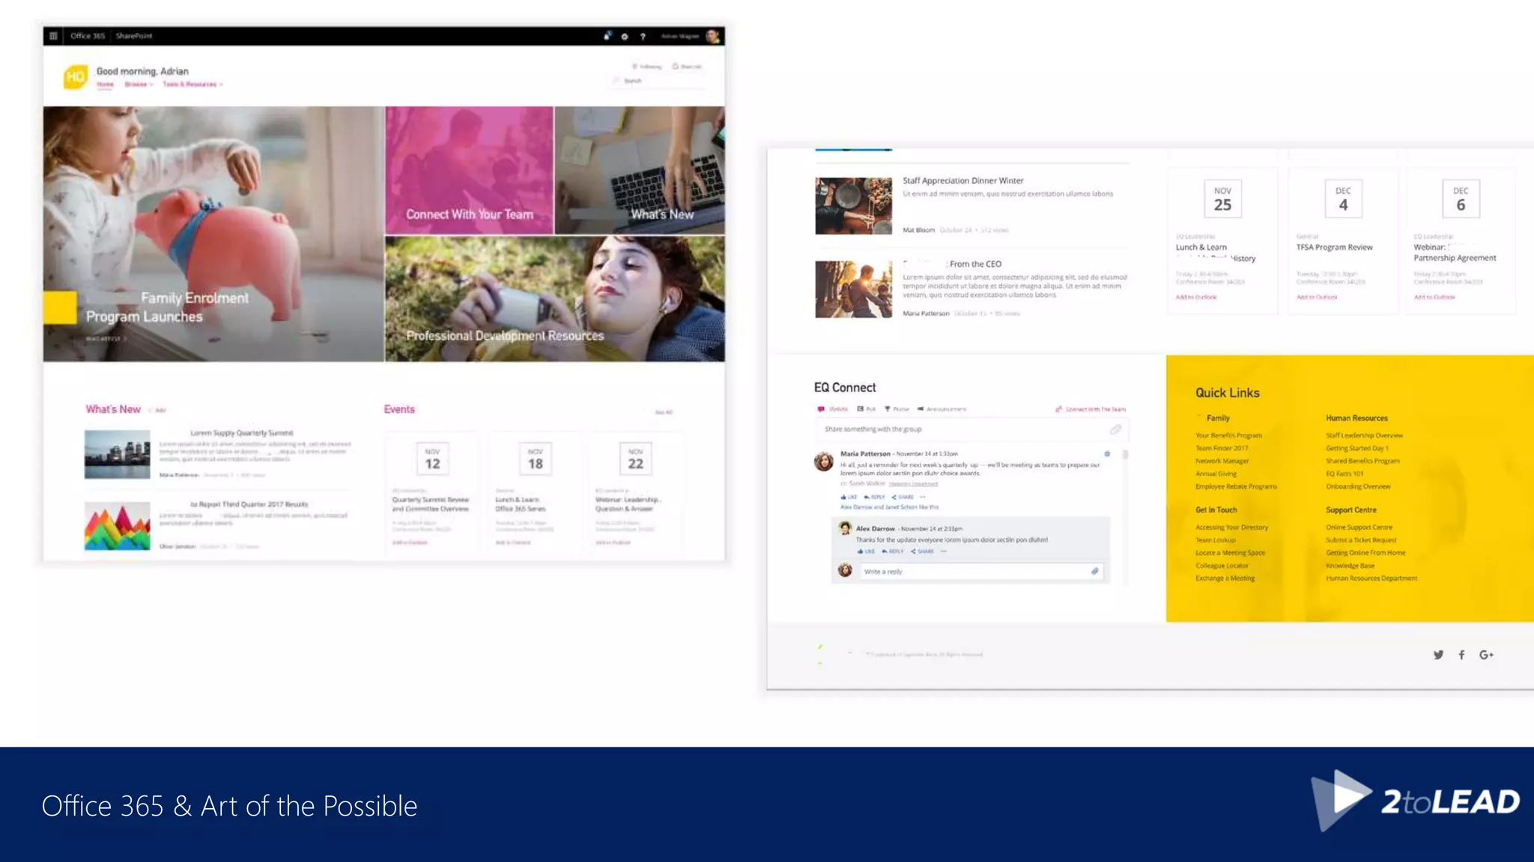Like Alex Darrow's reply

pos(866,551)
